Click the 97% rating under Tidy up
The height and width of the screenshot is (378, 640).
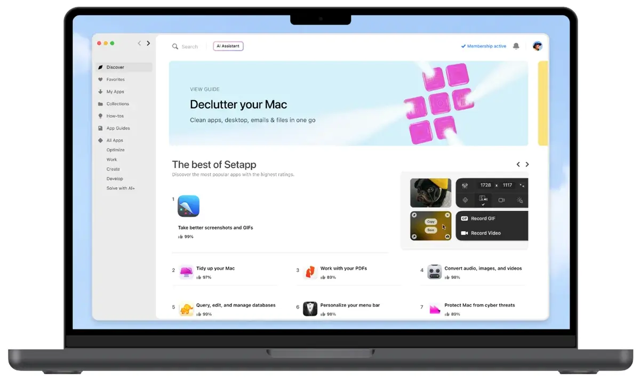point(204,278)
